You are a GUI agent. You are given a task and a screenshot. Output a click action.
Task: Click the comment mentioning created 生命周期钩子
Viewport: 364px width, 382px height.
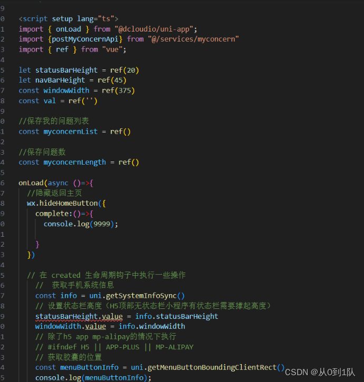click(106, 275)
